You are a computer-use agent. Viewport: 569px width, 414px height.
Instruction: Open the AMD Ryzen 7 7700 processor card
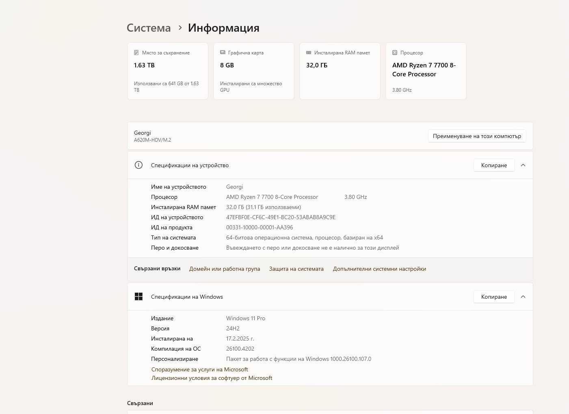426,71
